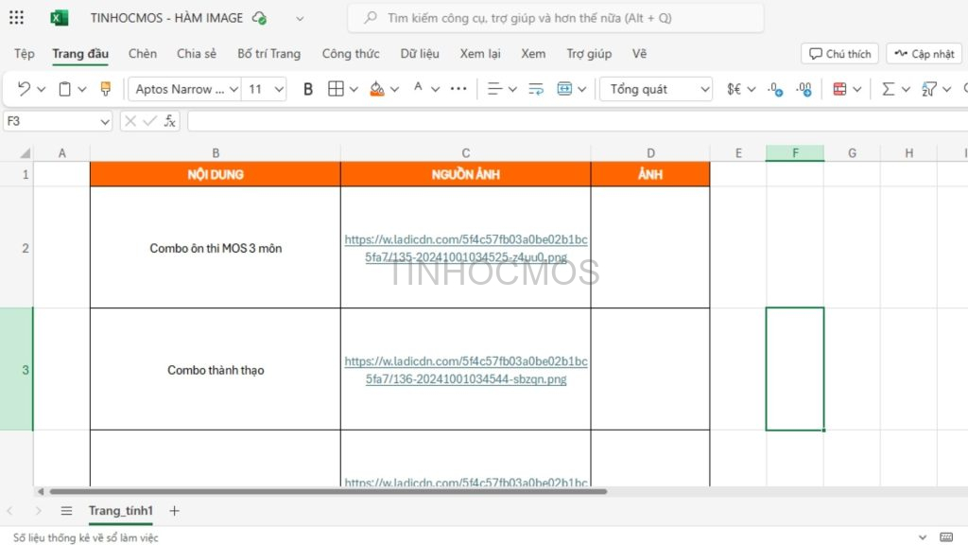The image size is (968, 545).
Task: Select cell Combo ôn thi MOS 3 môn
Action: tap(216, 248)
